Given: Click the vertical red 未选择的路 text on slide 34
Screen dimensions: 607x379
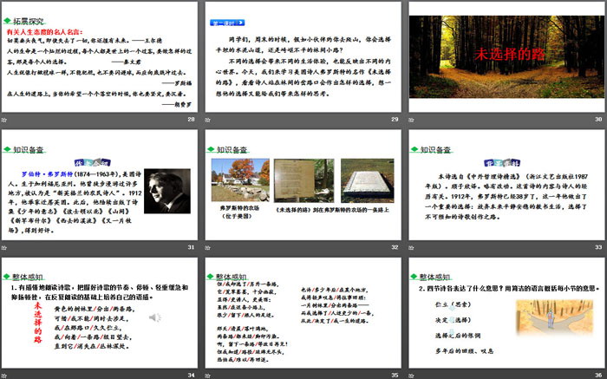Looking at the screenshot, I should pyautogui.click(x=37, y=323).
